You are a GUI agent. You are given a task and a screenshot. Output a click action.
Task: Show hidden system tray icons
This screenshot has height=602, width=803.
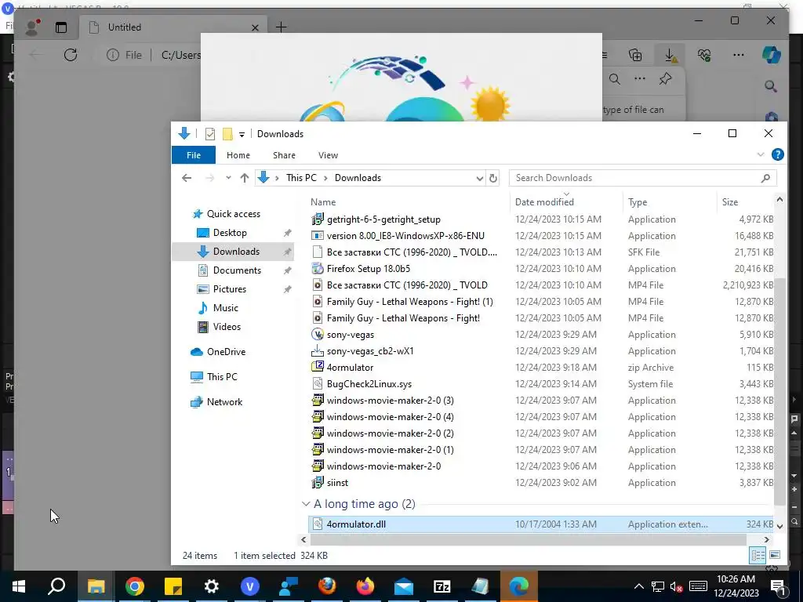click(638, 586)
